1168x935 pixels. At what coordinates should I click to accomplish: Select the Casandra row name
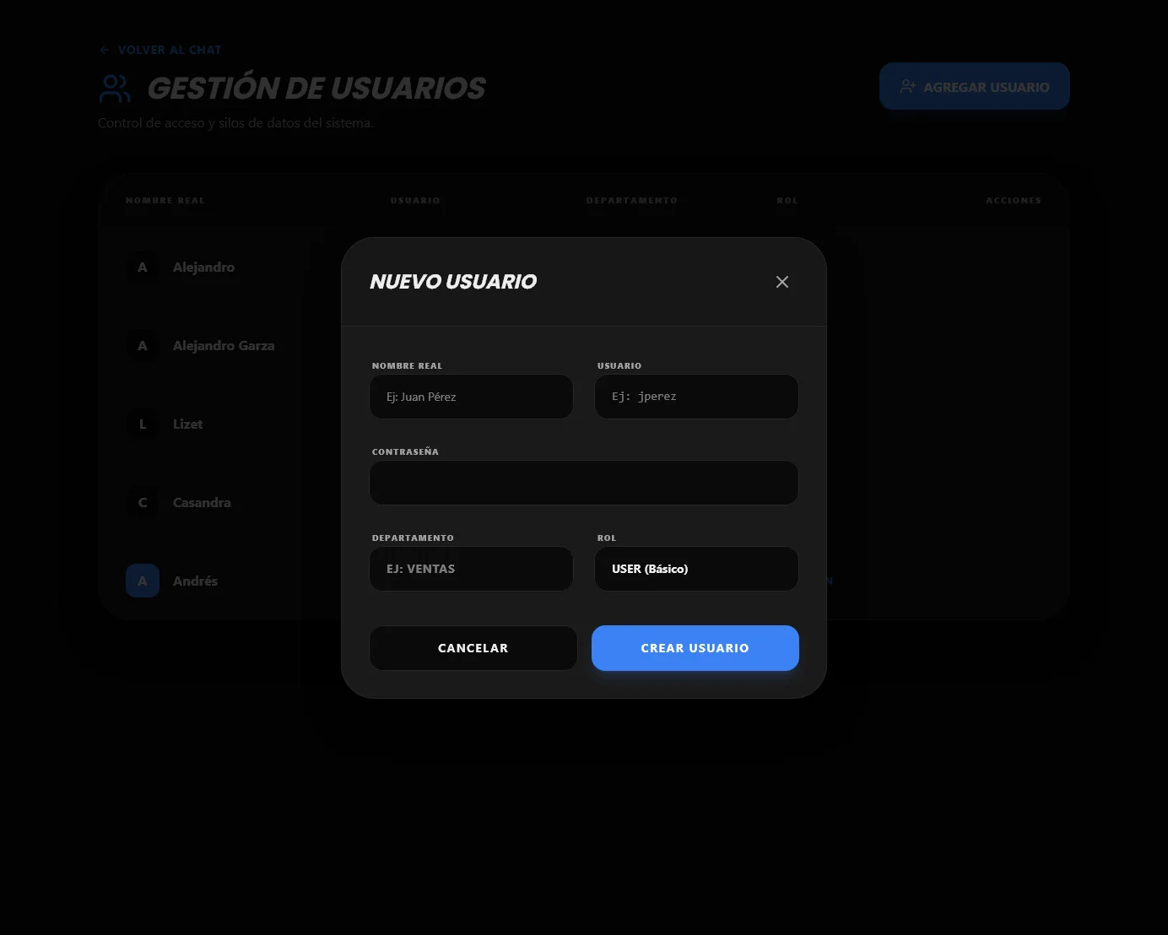[202, 502]
